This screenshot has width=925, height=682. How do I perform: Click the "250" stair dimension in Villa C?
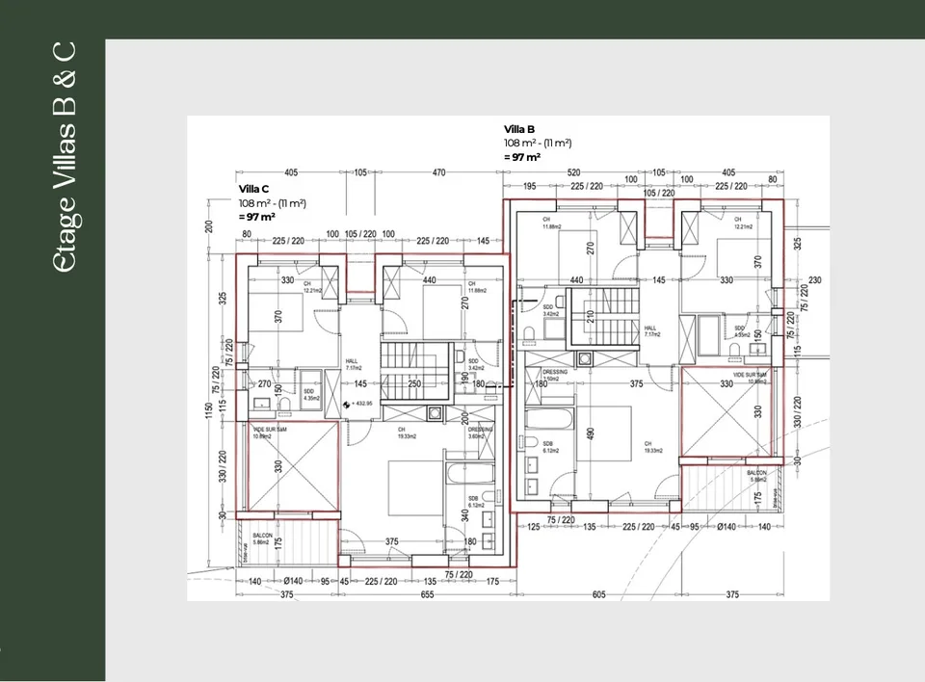414,383
